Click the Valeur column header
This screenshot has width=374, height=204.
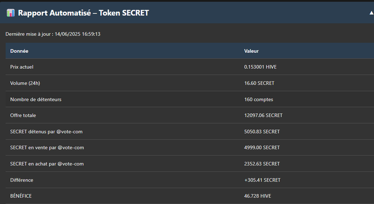point(251,51)
